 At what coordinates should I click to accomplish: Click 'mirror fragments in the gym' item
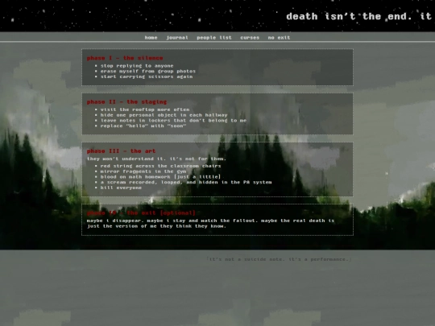coord(143,171)
